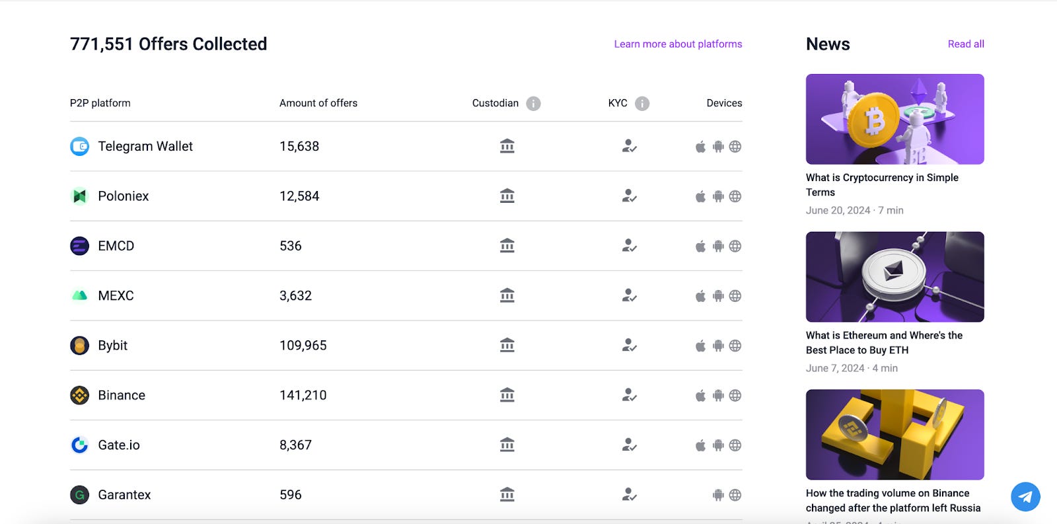Viewport: 1057px width, 524px height.
Task: Click the Amount of offers column header
Action: click(318, 103)
